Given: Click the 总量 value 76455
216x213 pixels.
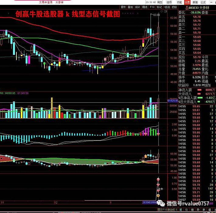Looking at the screenshot, I should (x=197, y=69).
